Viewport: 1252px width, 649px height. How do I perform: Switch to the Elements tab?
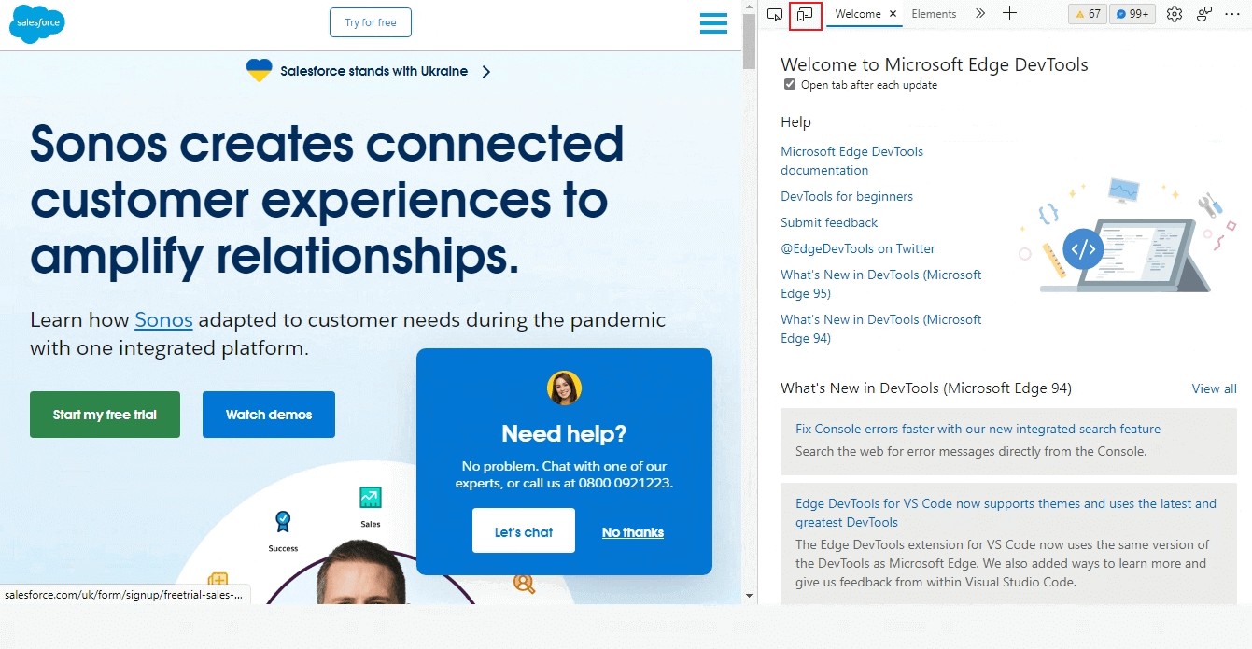point(934,14)
